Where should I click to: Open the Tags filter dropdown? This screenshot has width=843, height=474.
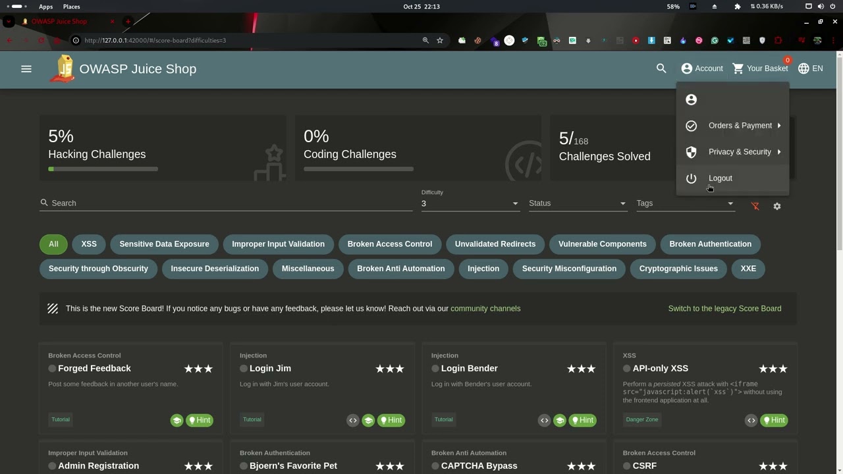(x=685, y=203)
